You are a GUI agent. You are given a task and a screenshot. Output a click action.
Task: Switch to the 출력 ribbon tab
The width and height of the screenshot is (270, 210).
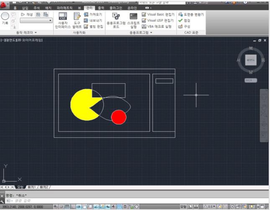[x=101, y=8]
